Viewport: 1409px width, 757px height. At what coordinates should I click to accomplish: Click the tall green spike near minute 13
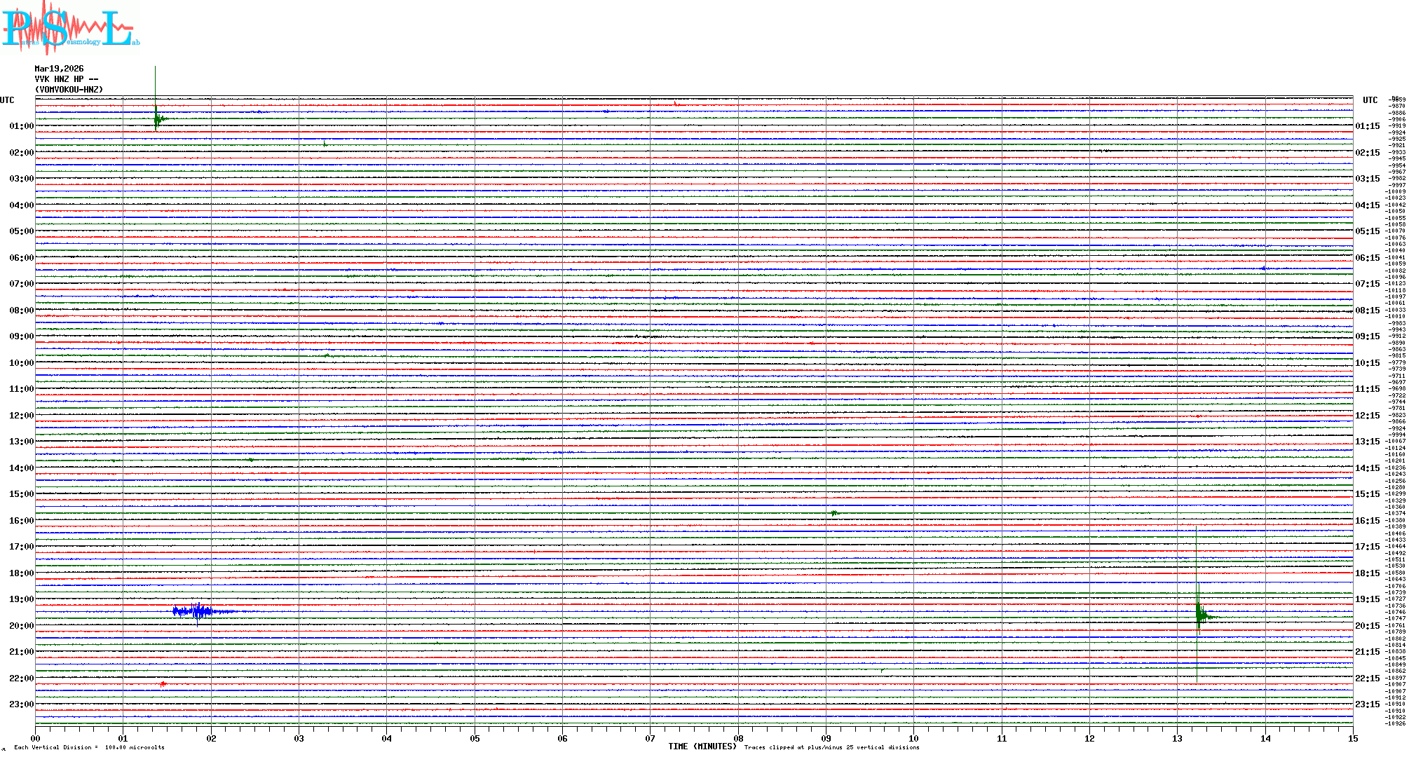(1199, 615)
